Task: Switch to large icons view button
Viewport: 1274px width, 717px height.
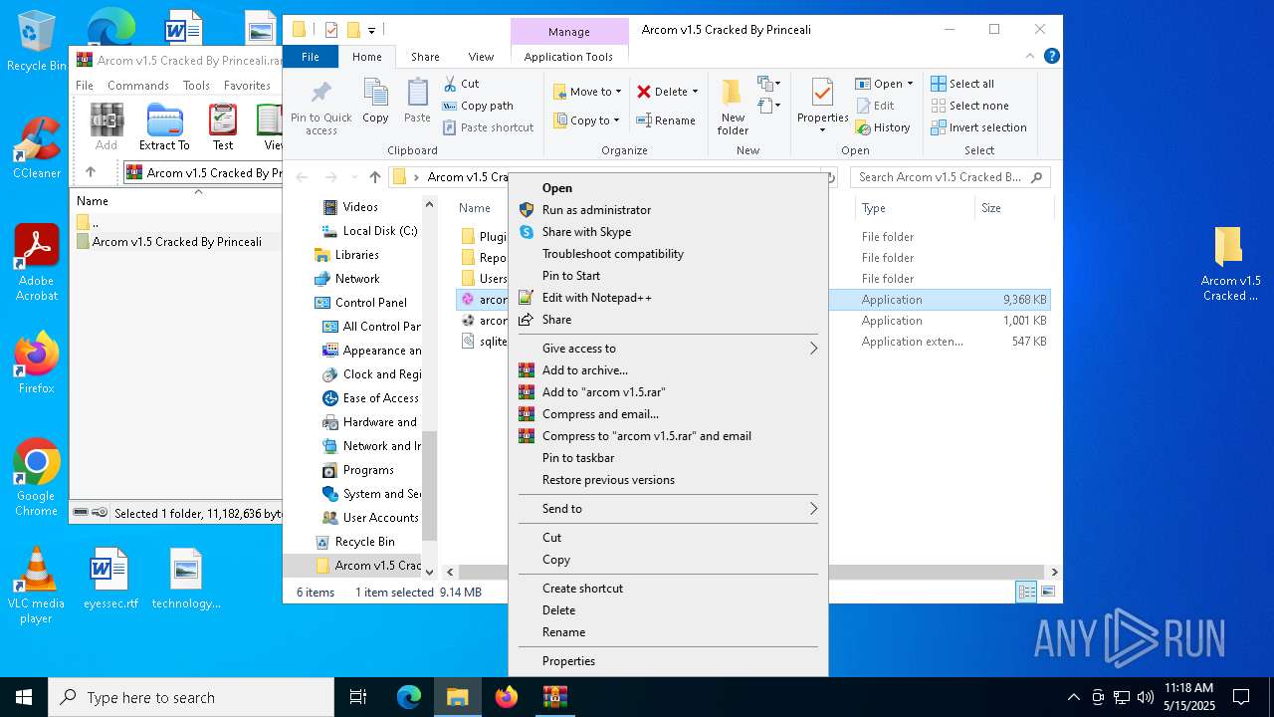Action: tap(1047, 592)
